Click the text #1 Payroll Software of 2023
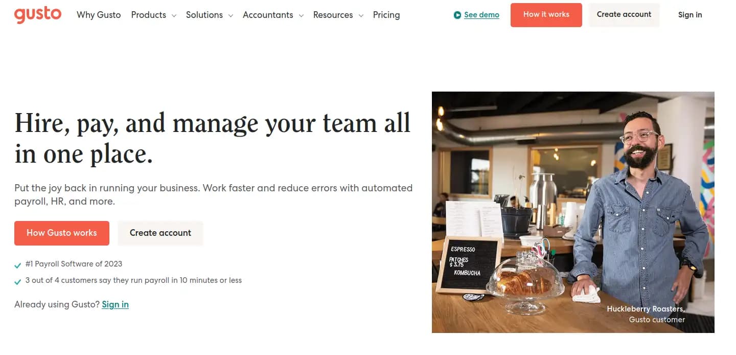This screenshot has width=736, height=355. click(74, 264)
